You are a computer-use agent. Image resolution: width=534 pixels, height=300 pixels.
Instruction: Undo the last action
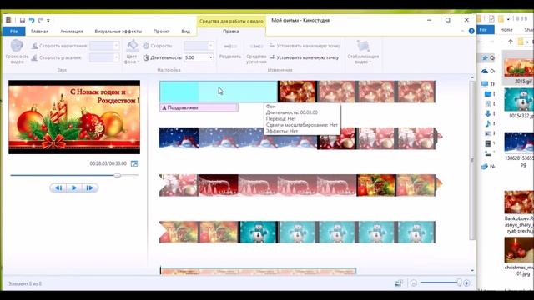click(32, 20)
